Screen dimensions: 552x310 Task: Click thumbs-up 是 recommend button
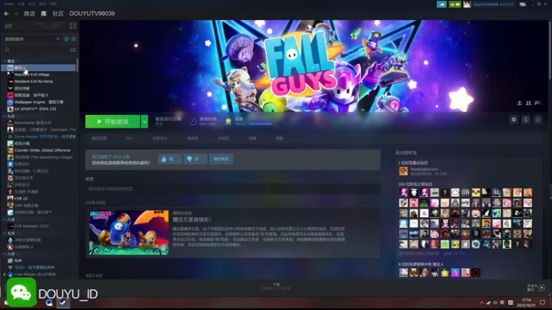[x=170, y=159]
